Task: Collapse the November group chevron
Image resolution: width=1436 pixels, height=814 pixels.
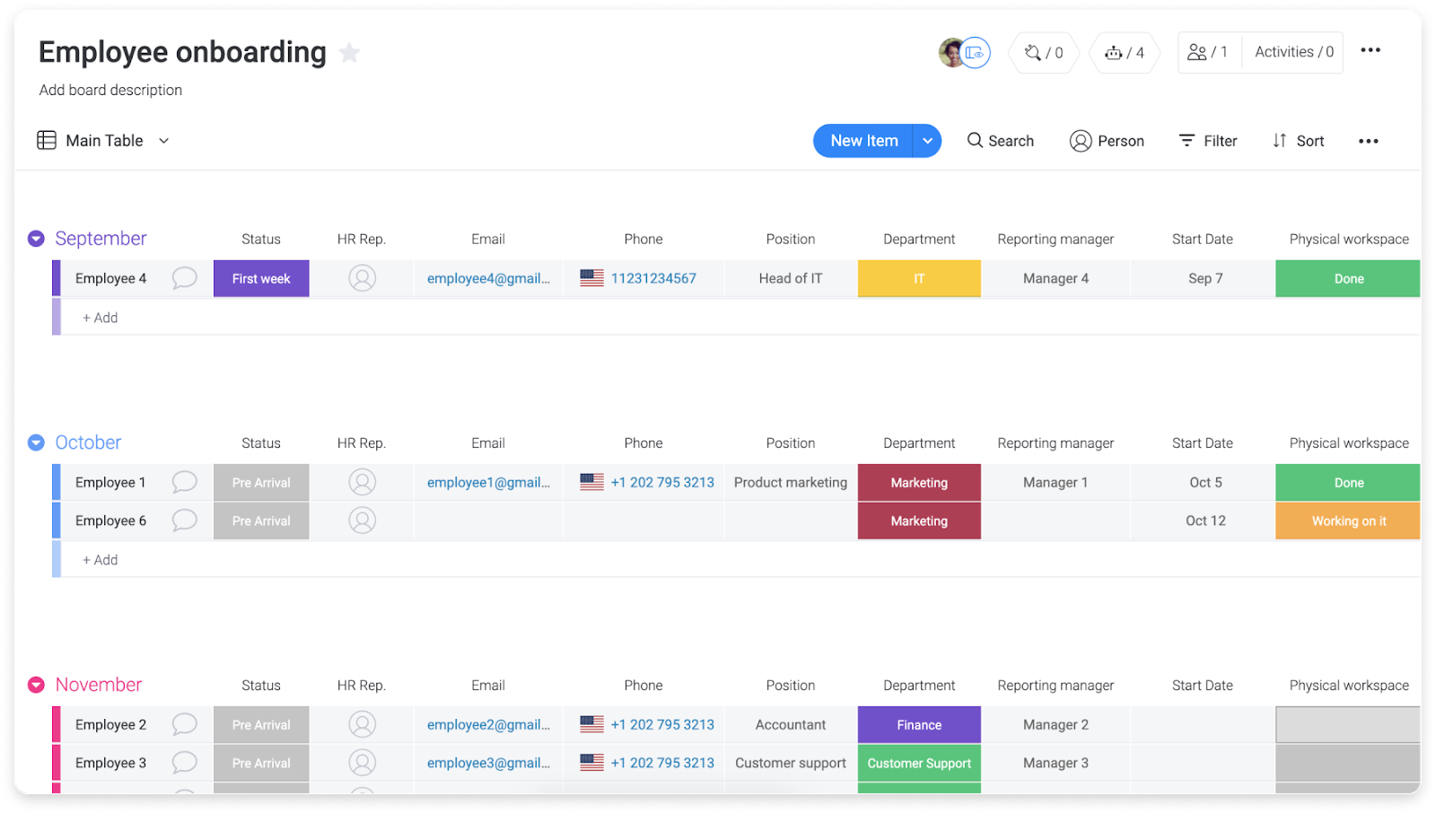Action: click(x=35, y=684)
